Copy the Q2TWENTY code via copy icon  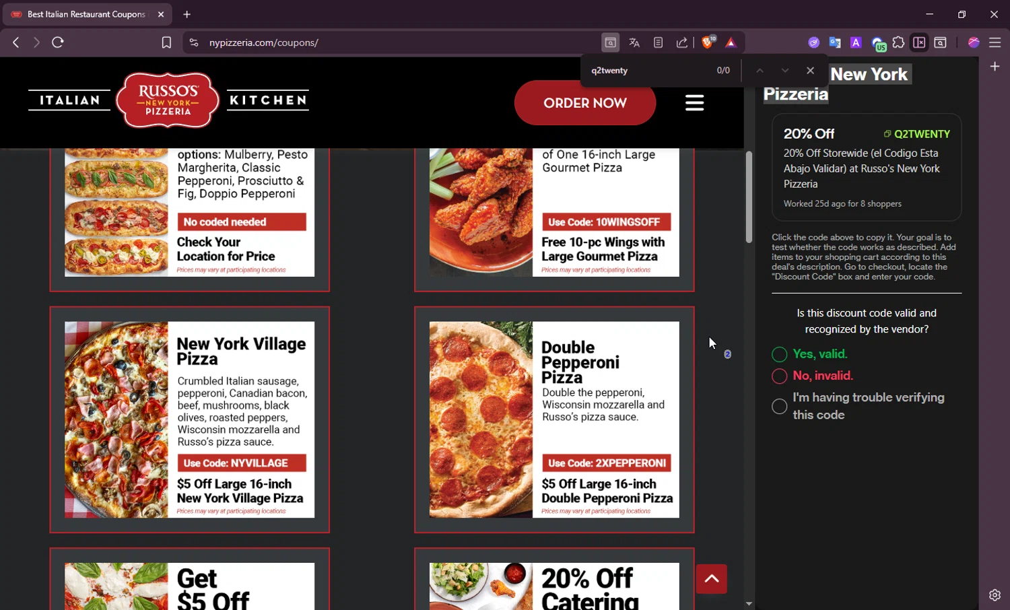(887, 134)
